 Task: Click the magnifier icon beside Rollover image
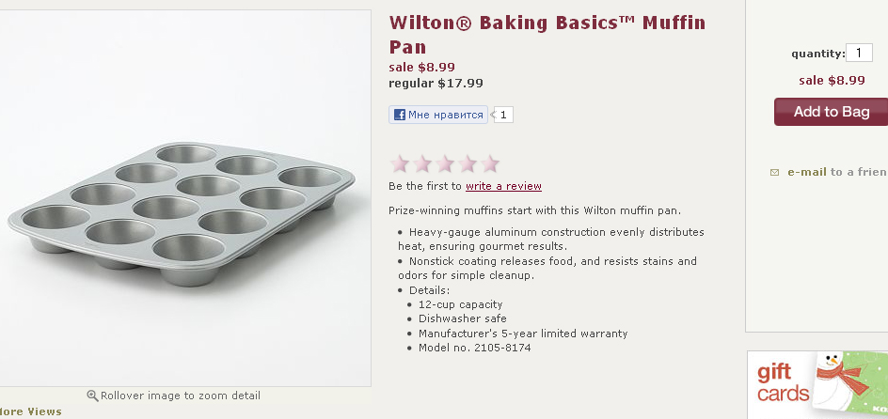point(92,396)
